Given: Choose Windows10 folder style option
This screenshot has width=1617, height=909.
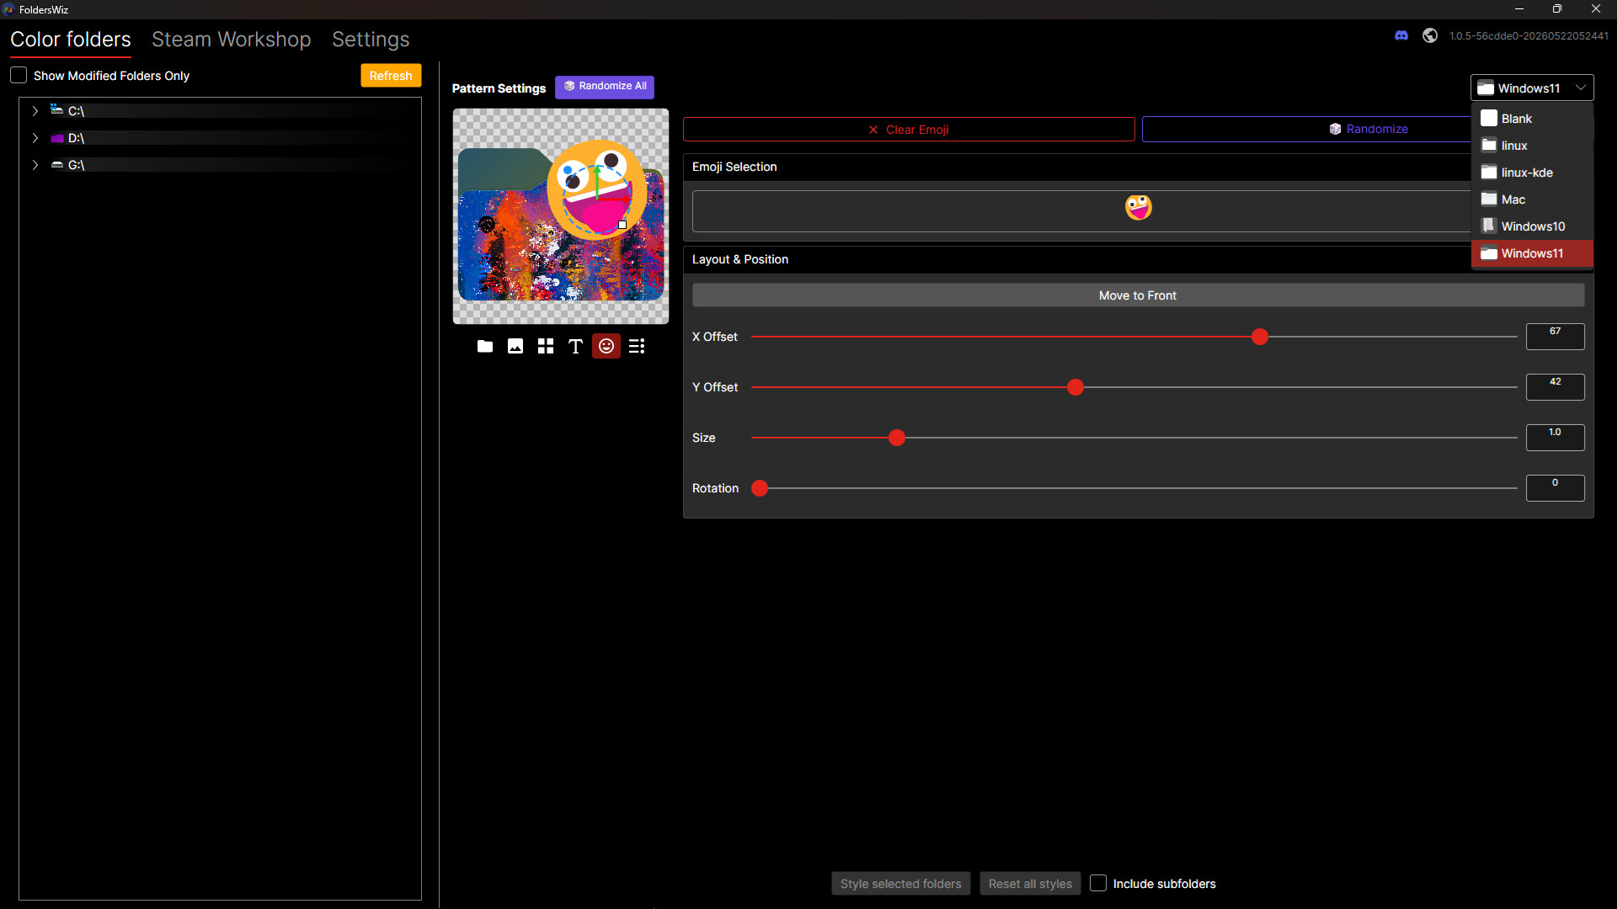Looking at the screenshot, I should (x=1532, y=226).
